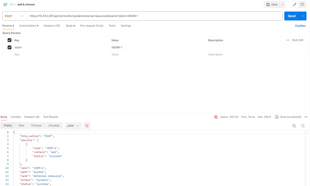Toggle the line wrap icon
This screenshot has width=310, height=186.
point(87,126)
